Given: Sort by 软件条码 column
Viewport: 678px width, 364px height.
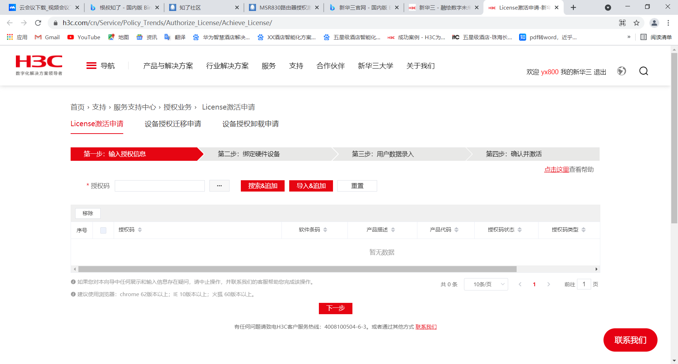Looking at the screenshot, I should point(325,230).
